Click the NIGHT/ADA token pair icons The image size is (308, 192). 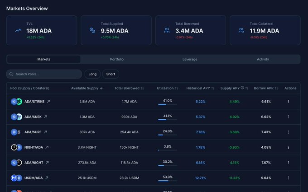(16, 147)
